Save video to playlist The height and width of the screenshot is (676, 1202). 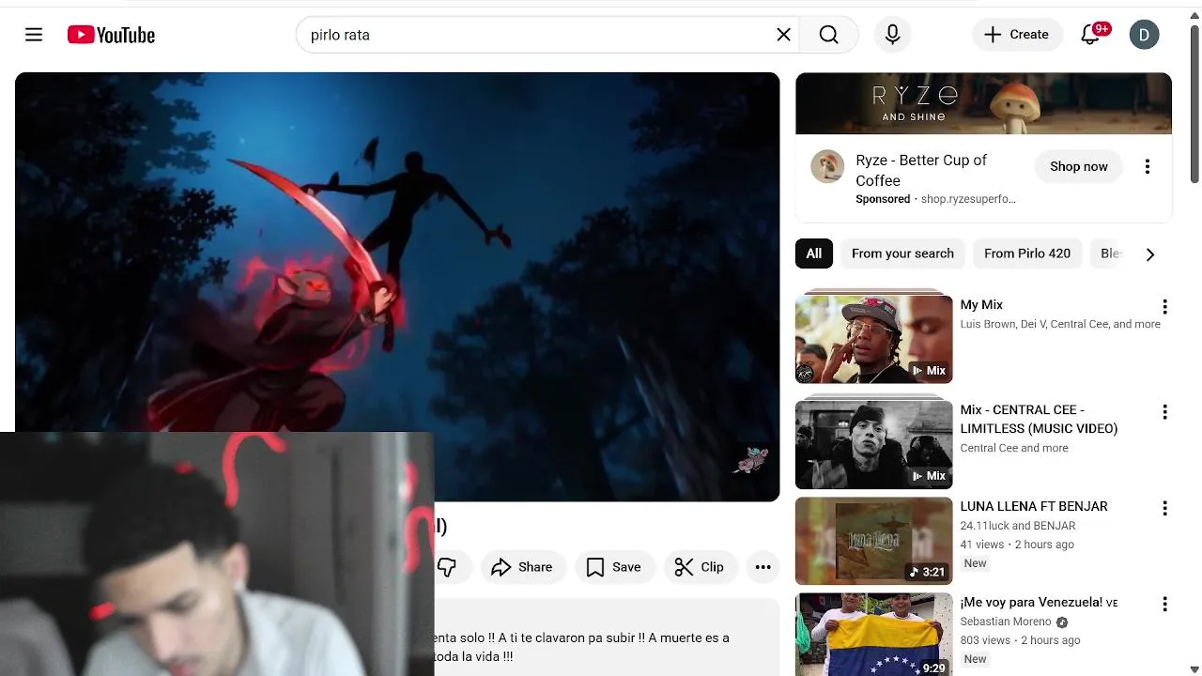point(614,567)
